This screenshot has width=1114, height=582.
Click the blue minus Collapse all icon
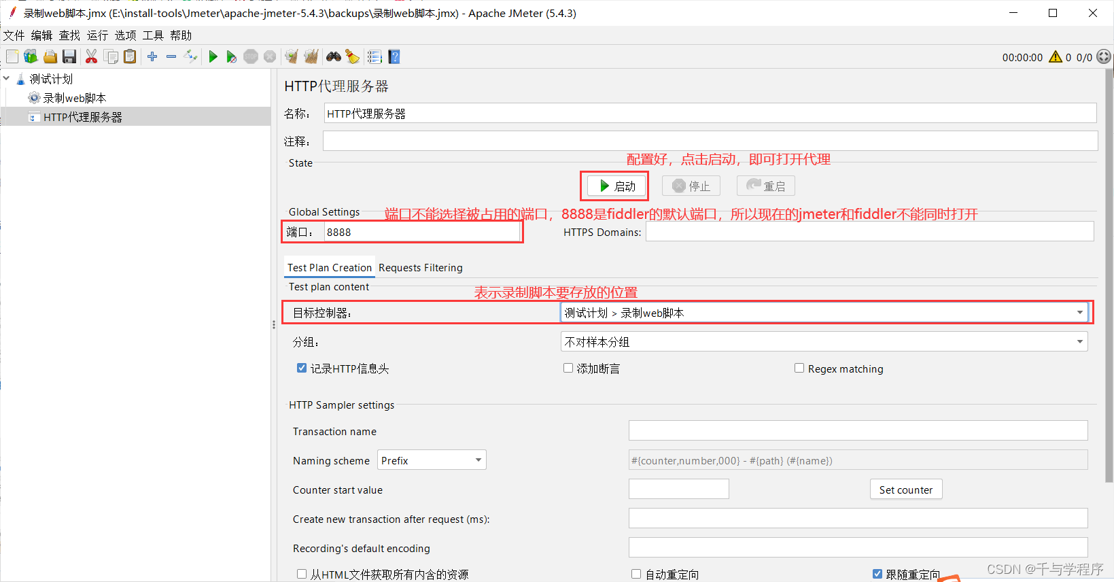pyautogui.click(x=171, y=56)
